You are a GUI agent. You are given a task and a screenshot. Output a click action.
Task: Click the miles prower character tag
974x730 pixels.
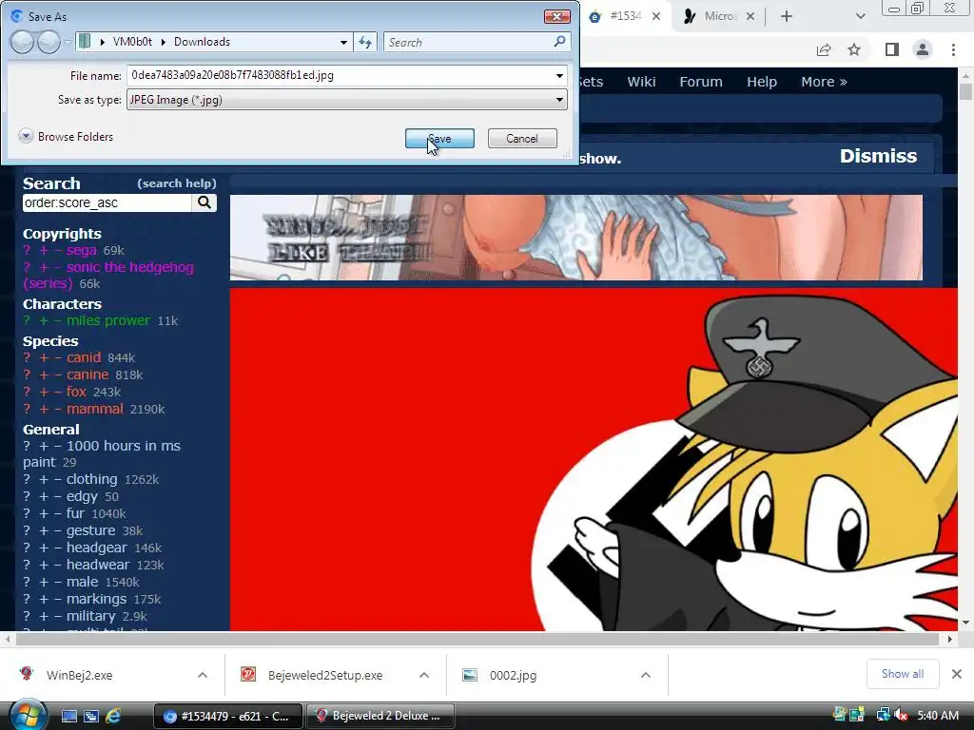point(108,320)
